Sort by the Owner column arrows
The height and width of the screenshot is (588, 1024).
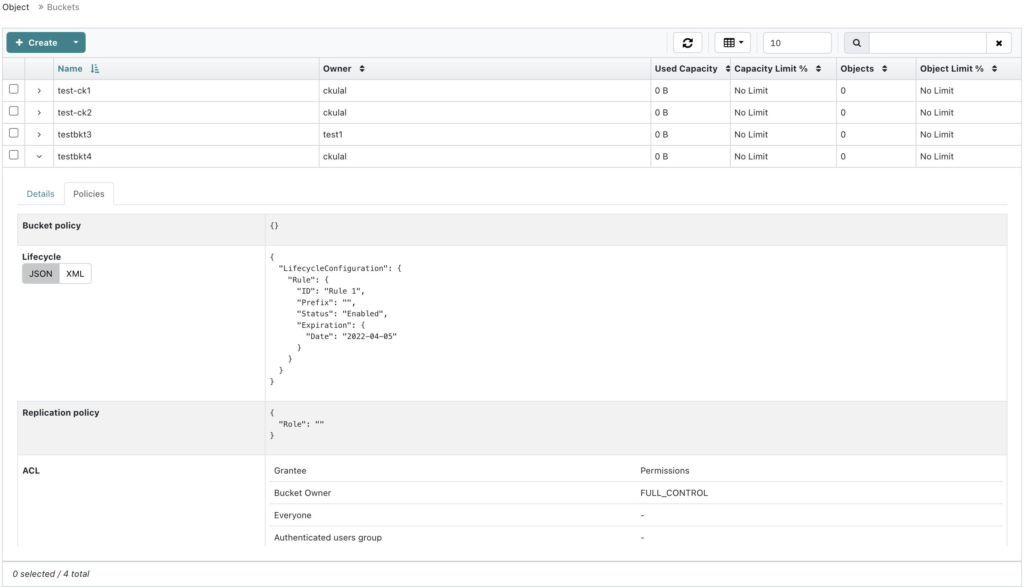tap(362, 69)
